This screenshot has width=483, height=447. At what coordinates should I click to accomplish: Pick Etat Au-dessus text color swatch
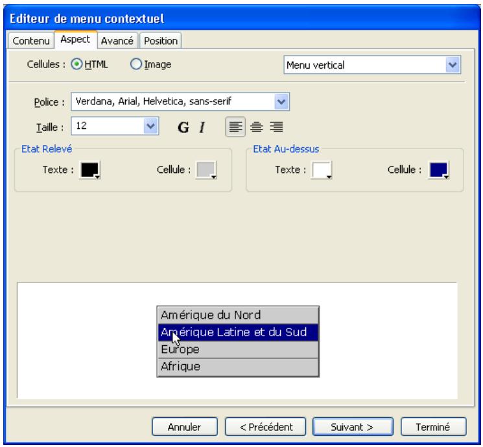point(322,170)
